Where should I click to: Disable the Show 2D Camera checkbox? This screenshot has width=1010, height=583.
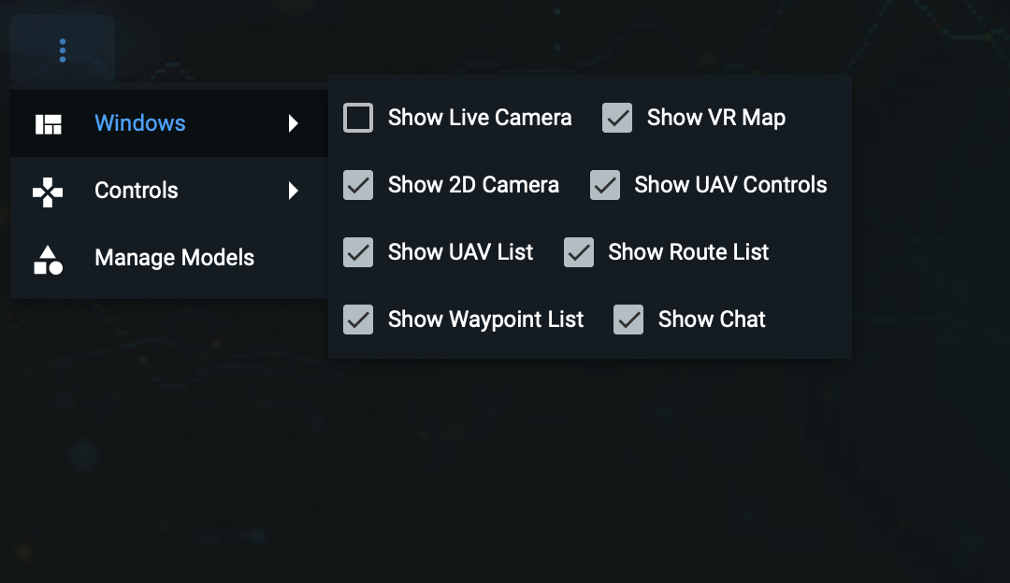[358, 185]
